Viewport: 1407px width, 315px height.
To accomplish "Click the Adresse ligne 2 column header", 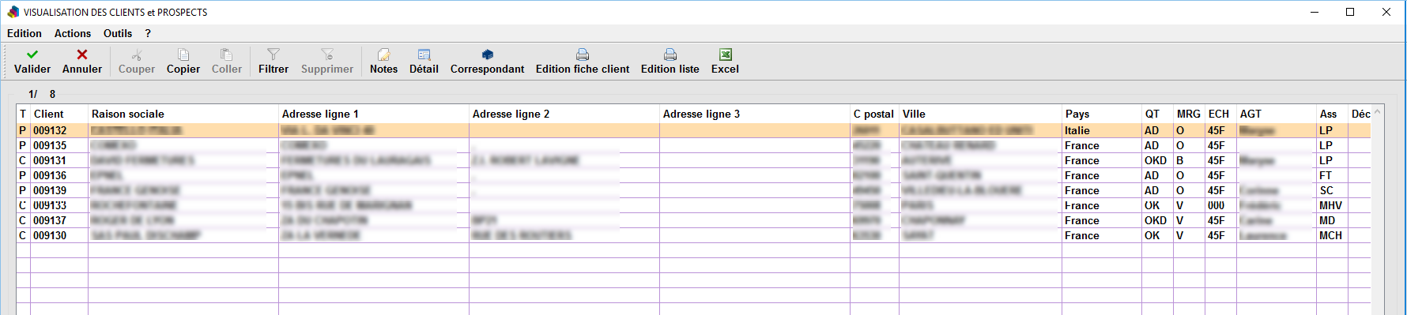I will click(x=564, y=114).
